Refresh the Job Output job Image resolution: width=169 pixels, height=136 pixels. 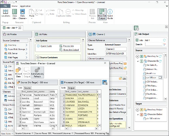164,40
